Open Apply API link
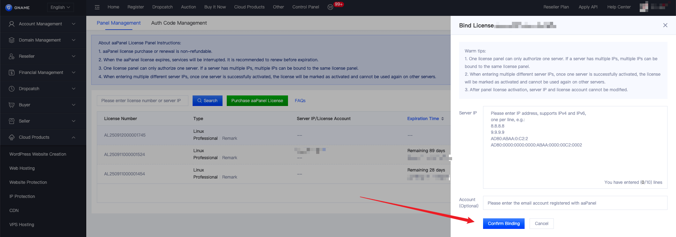This screenshot has height=237, width=676. (x=588, y=7)
